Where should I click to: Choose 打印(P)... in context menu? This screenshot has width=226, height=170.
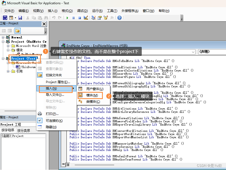point(56,114)
